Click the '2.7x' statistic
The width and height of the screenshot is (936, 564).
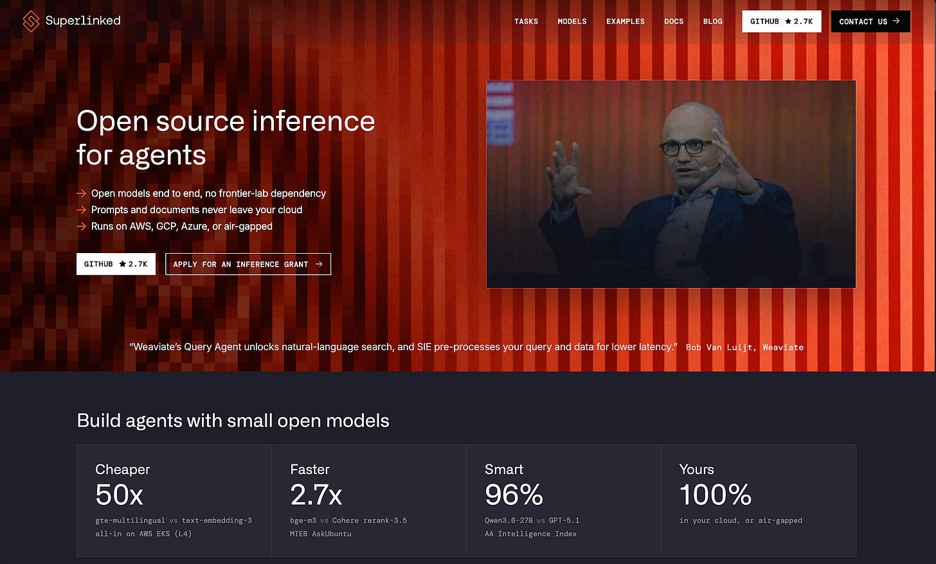(316, 495)
